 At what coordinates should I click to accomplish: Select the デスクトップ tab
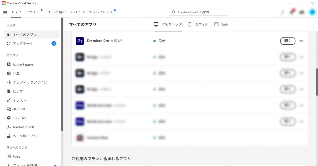[168, 24]
